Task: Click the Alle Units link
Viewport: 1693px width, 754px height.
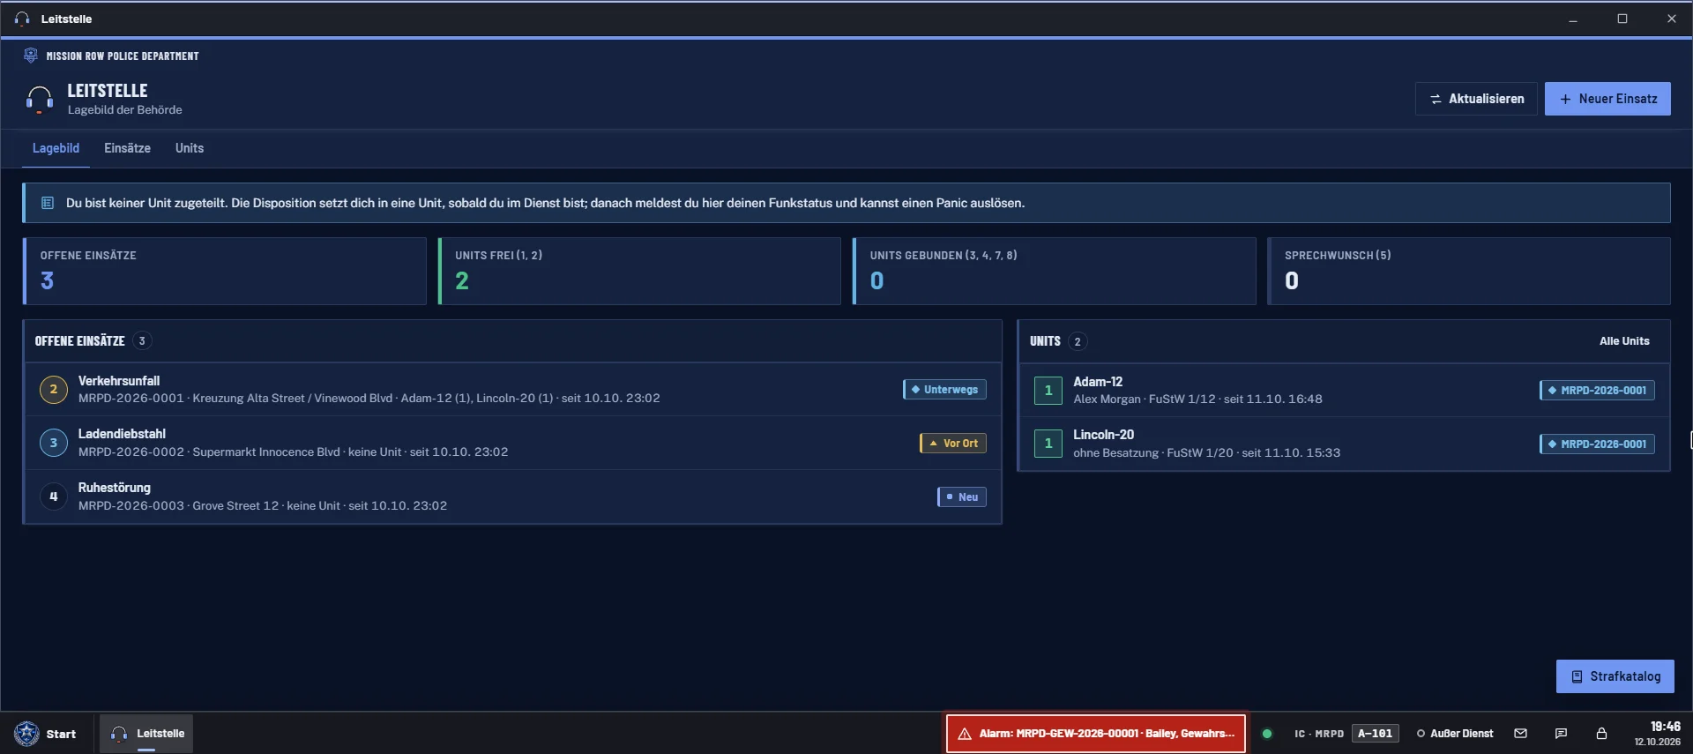Action: coord(1624,341)
